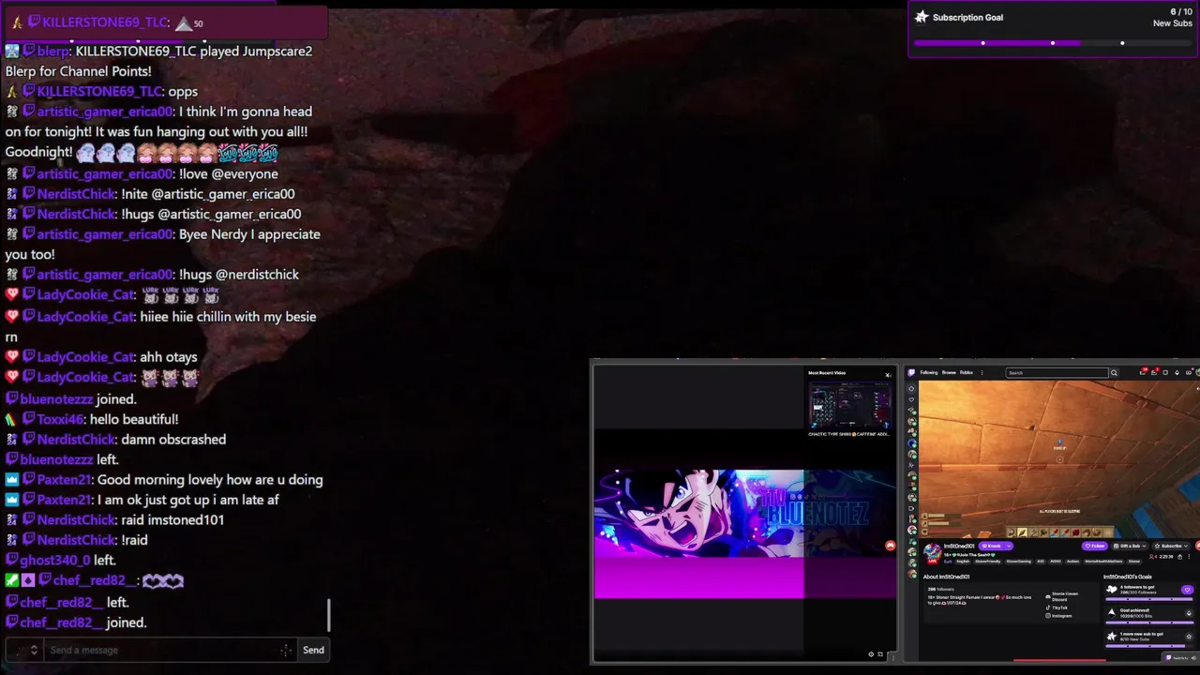Click Knock button on ImSt0ned101 channel
1200x675 pixels.
(x=991, y=546)
